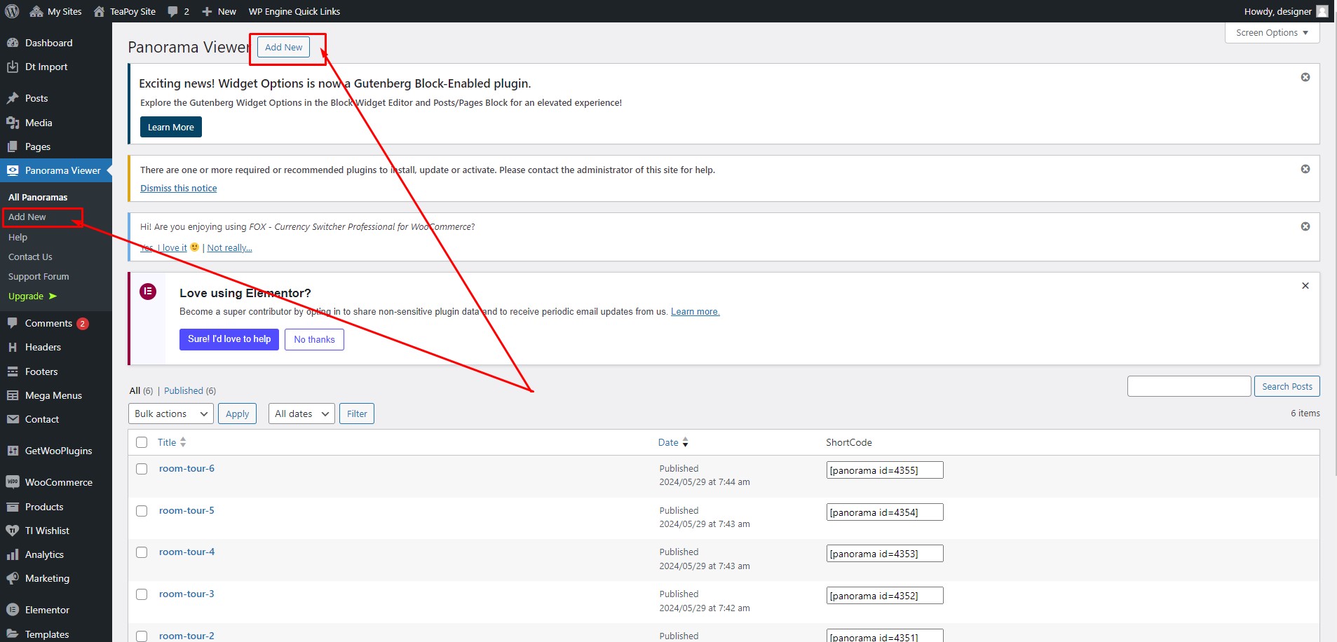This screenshot has width=1337, height=642.
Task: Click the Elementor sidebar icon
Action: coord(13,610)
